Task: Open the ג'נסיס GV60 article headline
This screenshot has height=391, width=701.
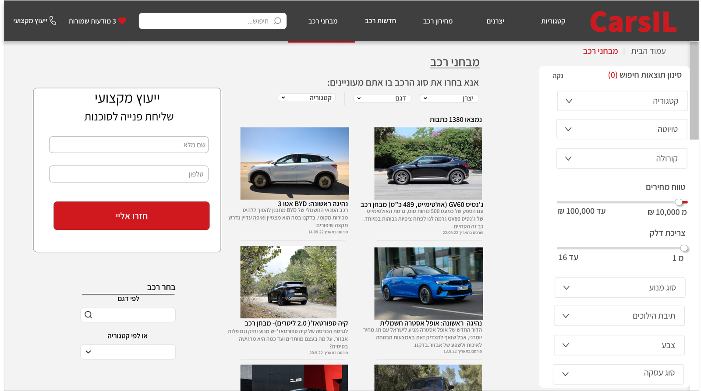Action: [422, 204]
